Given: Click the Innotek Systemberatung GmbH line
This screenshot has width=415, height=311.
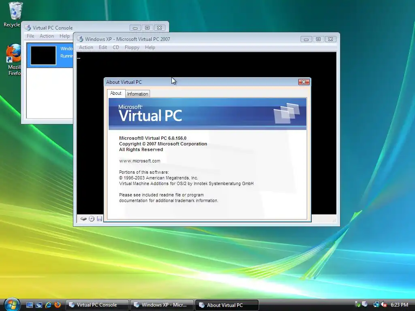Looking at the screenshot, I should pos(186,183).
